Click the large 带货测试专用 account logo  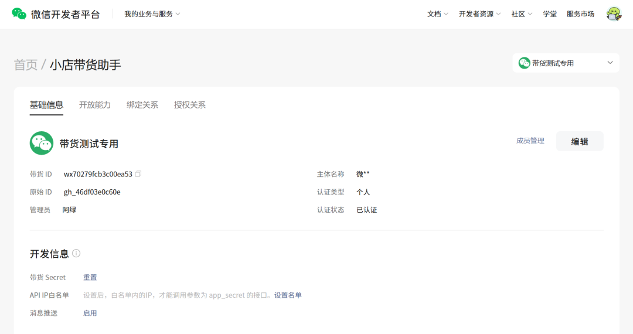41,143
